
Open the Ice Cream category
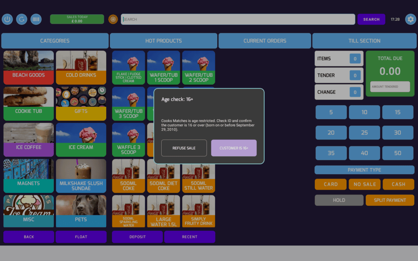pos(81,139)
